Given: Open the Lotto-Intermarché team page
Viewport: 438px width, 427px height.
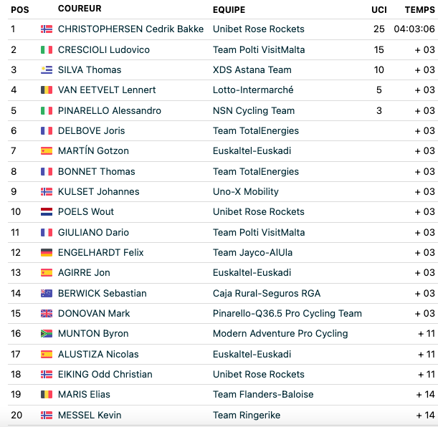Looking at the screenshot, I should pos(253,90).
